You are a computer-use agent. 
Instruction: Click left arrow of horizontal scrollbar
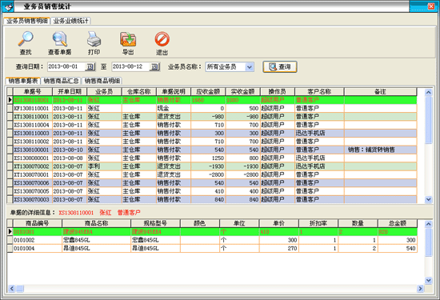pyautogui.click(x=11, y=288)
